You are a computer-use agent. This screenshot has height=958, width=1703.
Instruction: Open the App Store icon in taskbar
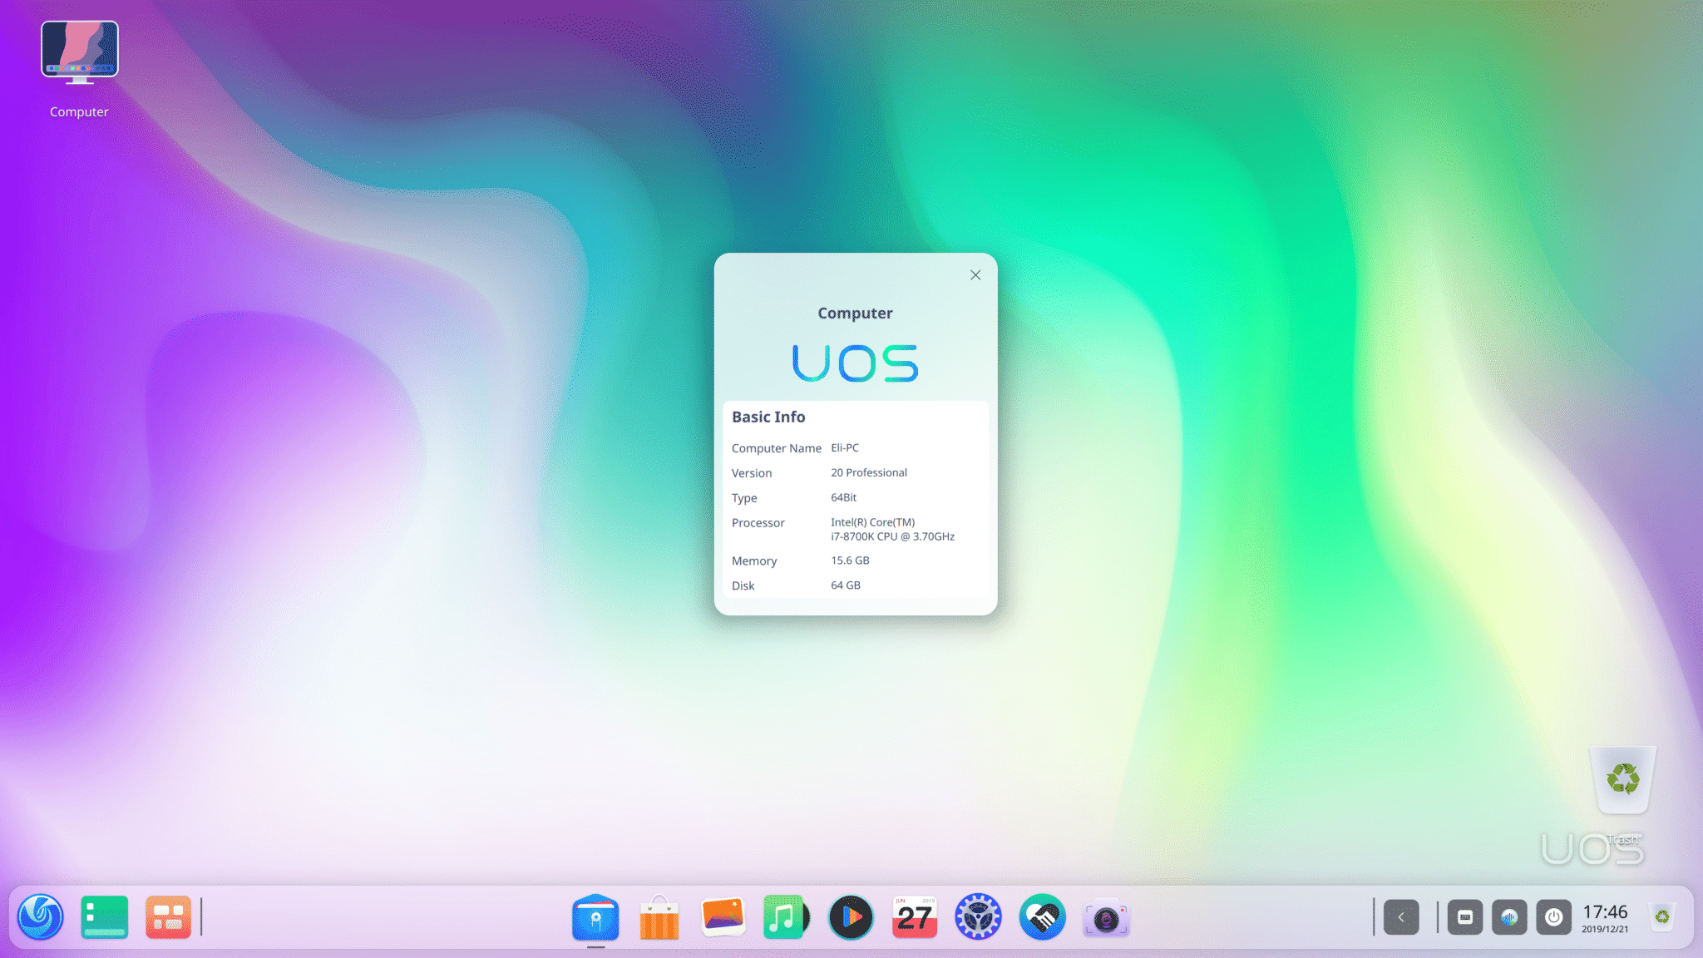pos(659,917)
